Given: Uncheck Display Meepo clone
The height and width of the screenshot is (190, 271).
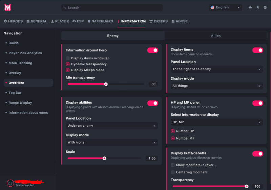Looking at the screenshot, I should (67, 70).
